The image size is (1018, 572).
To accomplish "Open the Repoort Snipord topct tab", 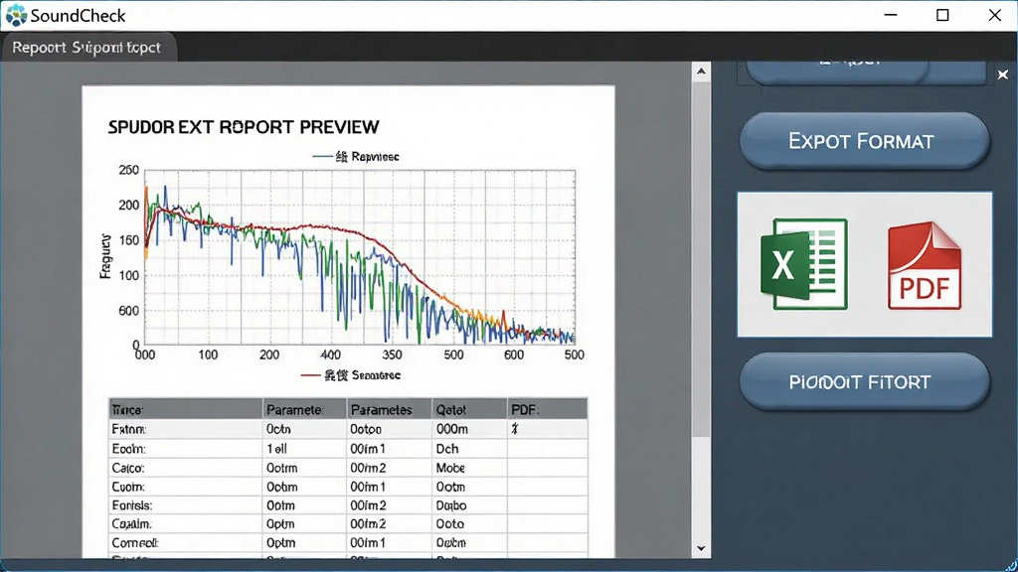I will pyautogui.click(x=87, y=48).
